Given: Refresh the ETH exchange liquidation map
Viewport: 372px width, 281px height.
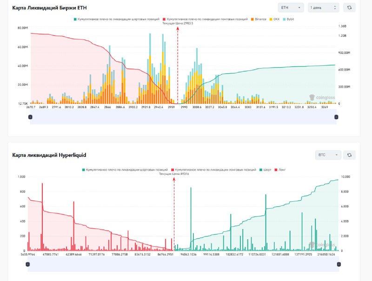Looking at the screenshot, I should (349, 7).
